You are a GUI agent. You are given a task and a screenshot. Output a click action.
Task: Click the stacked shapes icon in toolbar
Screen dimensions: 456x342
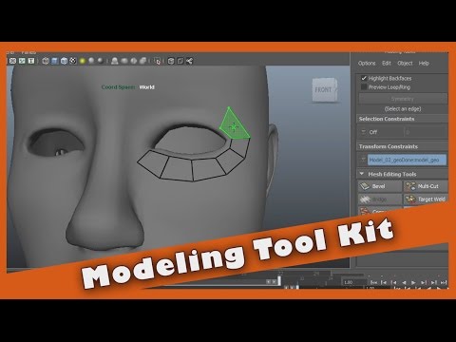pos(143,61)
